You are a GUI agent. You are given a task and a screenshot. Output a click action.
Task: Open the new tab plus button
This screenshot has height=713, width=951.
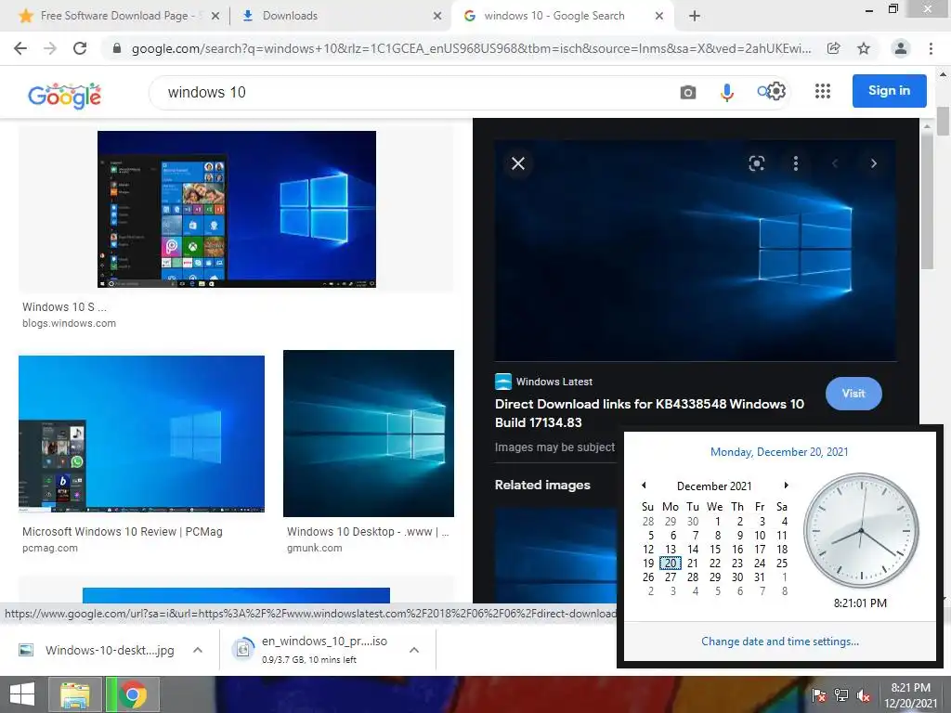tap(695, 16)
